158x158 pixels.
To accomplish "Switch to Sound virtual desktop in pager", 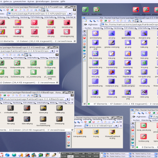I will pos(77,154).
